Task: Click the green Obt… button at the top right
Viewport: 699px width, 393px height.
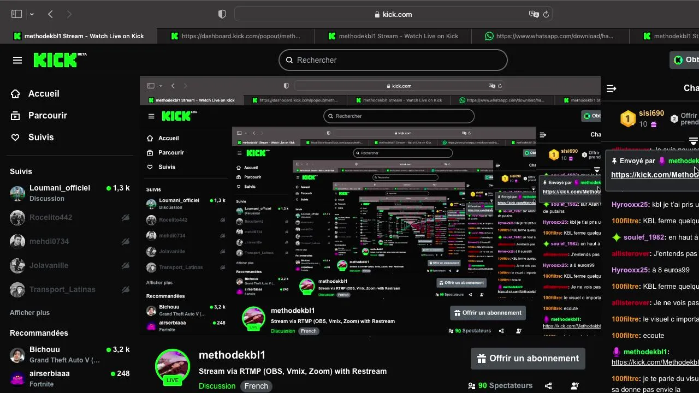Action: (x=685, y=60)
